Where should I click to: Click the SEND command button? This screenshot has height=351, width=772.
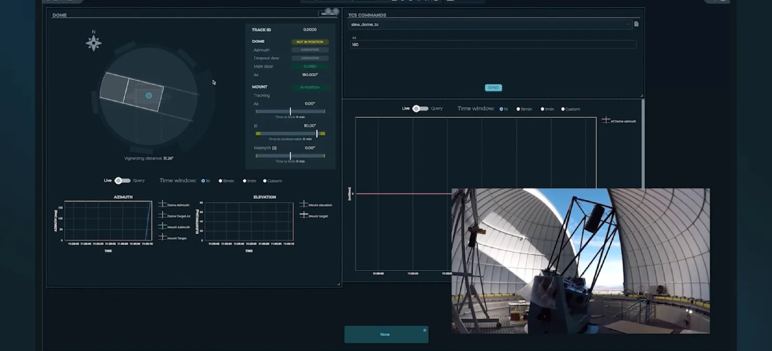click(x=493, y=87)
